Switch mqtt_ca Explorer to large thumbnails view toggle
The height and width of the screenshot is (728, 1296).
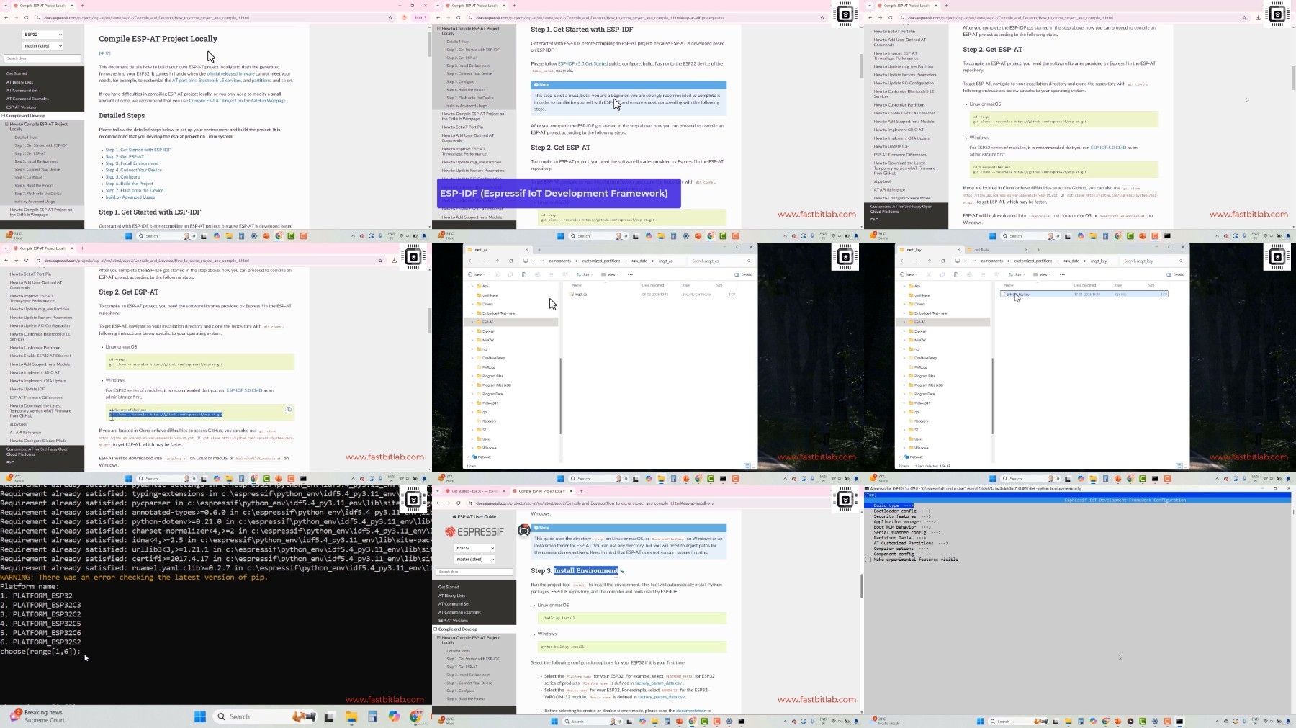(x=753, y=466)
